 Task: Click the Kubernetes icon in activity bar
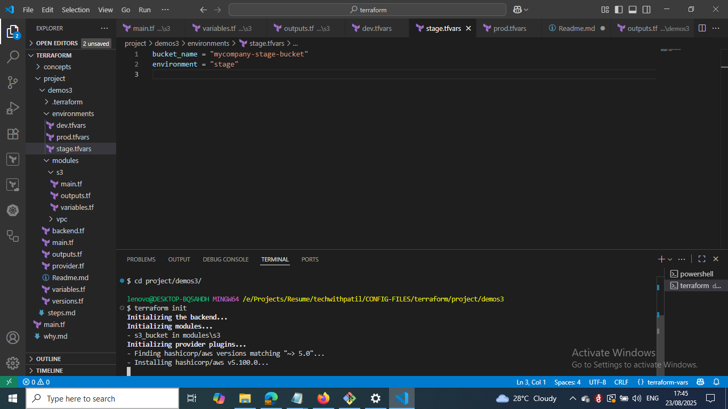[x=13, y=210]
